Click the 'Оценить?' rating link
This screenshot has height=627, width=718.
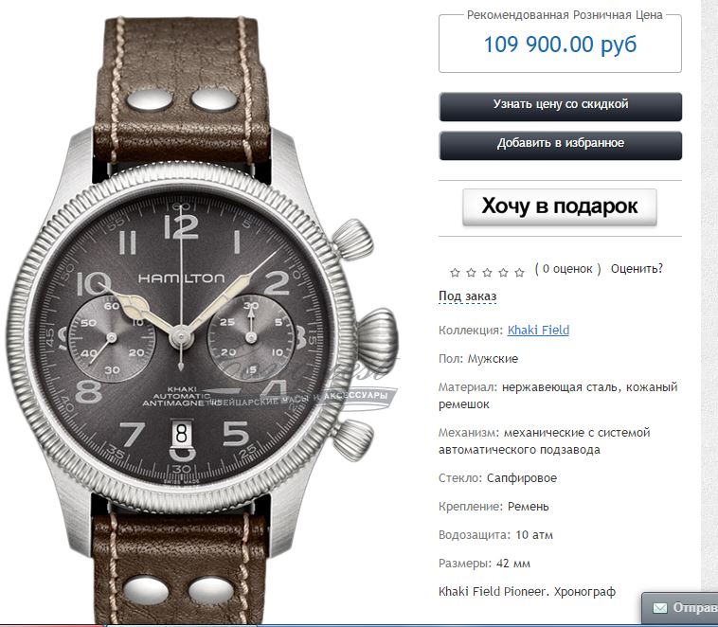pos(637,269)
